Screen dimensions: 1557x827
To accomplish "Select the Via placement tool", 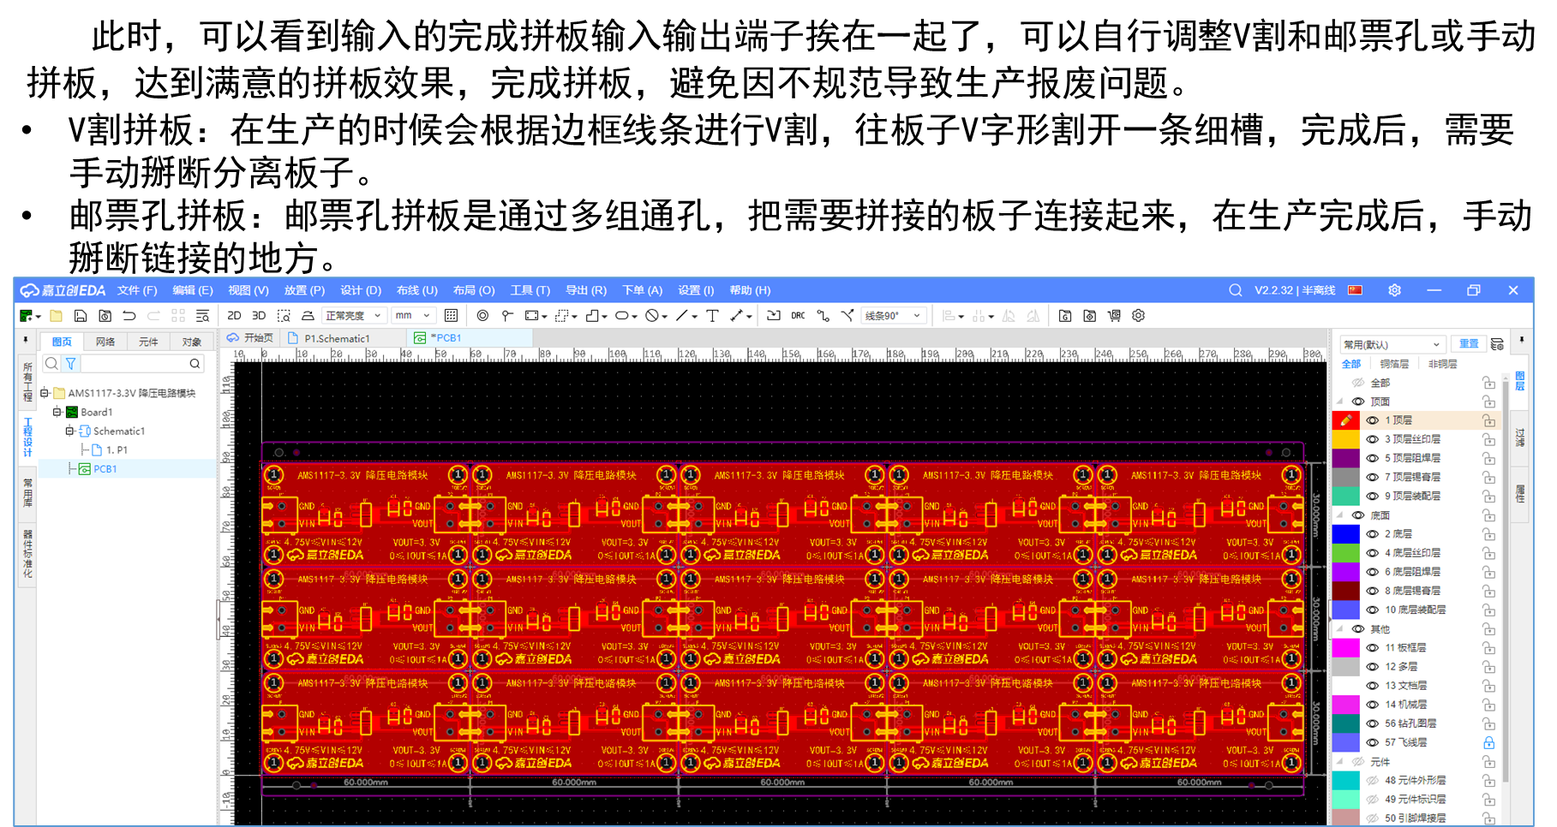I will coord(482,316).
